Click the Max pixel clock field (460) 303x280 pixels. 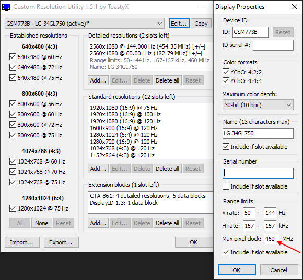(x=272, y=239)
